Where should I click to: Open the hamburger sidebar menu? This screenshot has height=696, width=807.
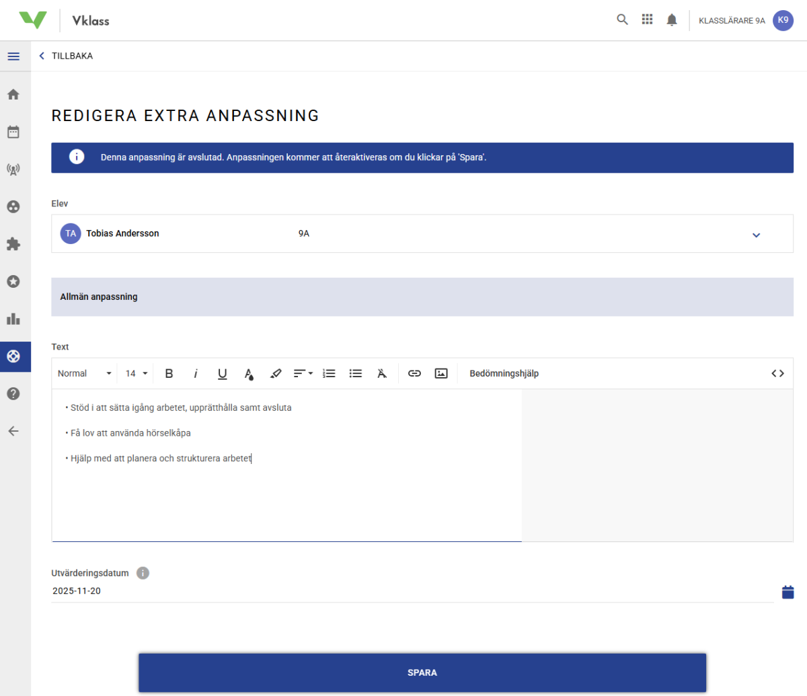coord(13,56)
